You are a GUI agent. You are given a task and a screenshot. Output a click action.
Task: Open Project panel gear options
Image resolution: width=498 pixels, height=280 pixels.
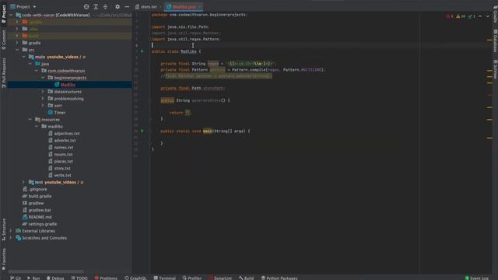click(117, 7)
